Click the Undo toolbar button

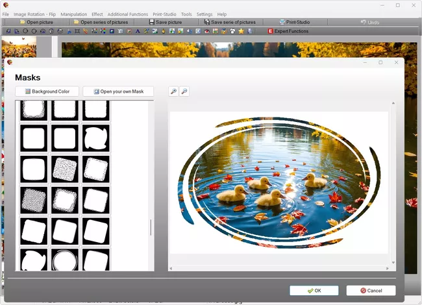pos(370,22)
